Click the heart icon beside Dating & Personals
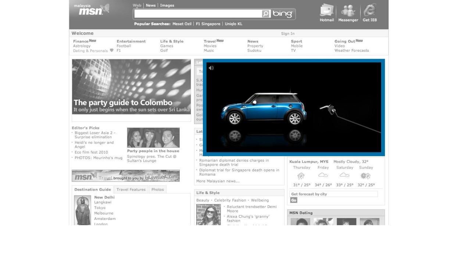The height and width of the screenshot is (257, 458). pyautogui.click(x=112, y=51)
